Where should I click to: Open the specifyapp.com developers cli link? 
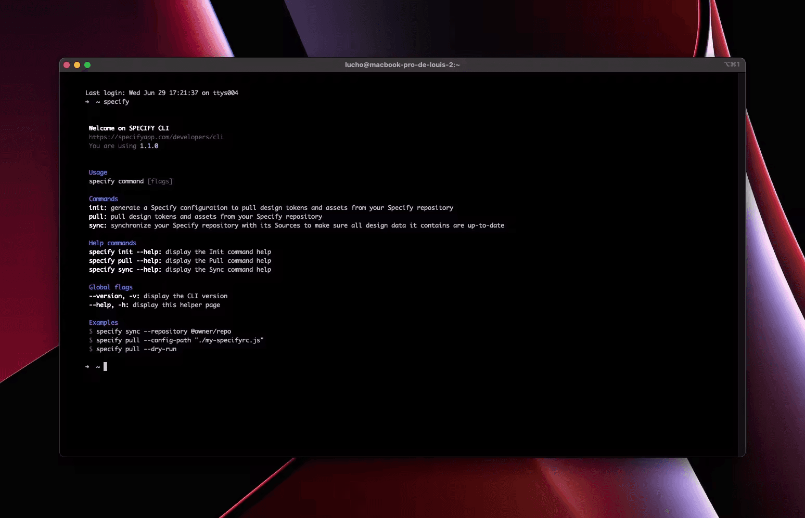156,137
